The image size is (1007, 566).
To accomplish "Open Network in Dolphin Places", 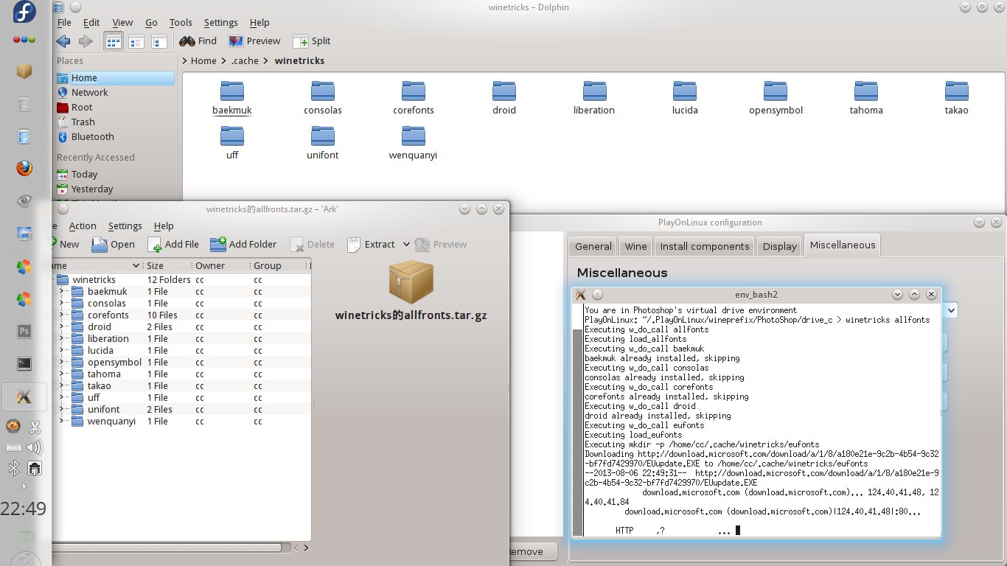I will [89, 93].
